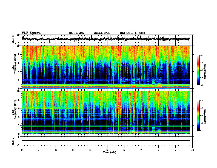Viewport: 217px width, 168px height.
Task: Click the "-3" label on ch.2 colorbar
Action: (x=202, y=101)
